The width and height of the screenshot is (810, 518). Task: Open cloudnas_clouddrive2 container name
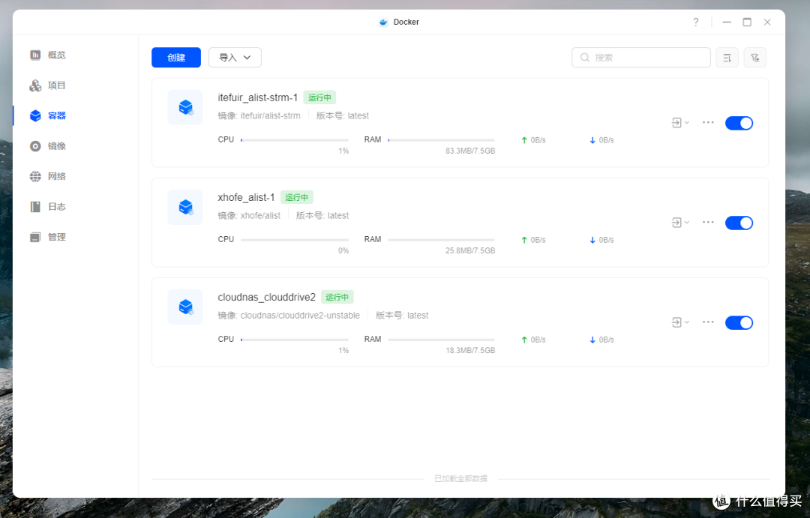[x=266, y=297]
